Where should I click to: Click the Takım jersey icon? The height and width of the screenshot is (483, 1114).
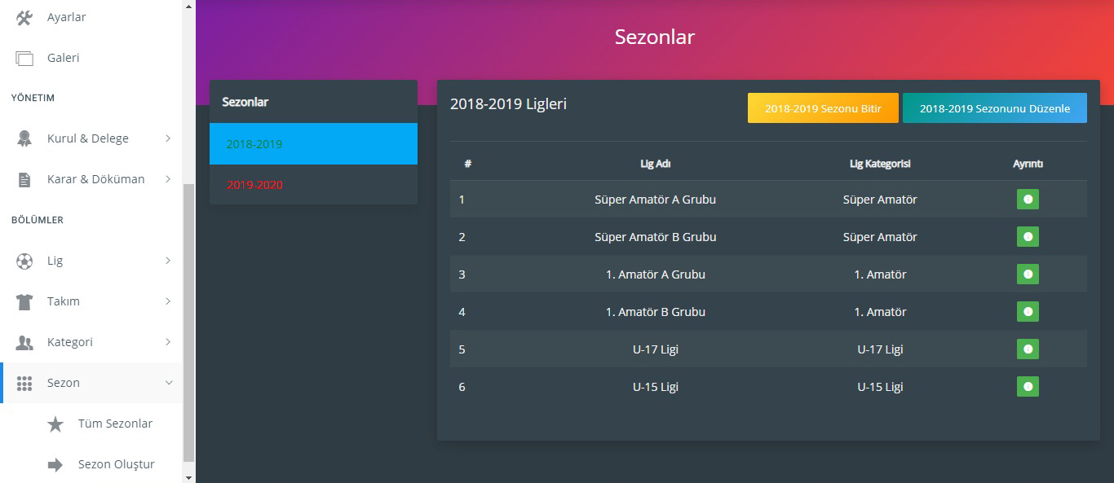pyautogui.click(x=24, y=301)
